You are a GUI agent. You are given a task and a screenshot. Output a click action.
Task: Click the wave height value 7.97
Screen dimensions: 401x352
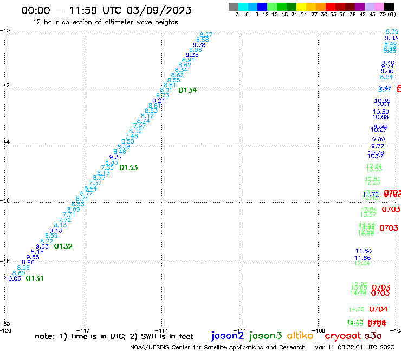point(140,126)
